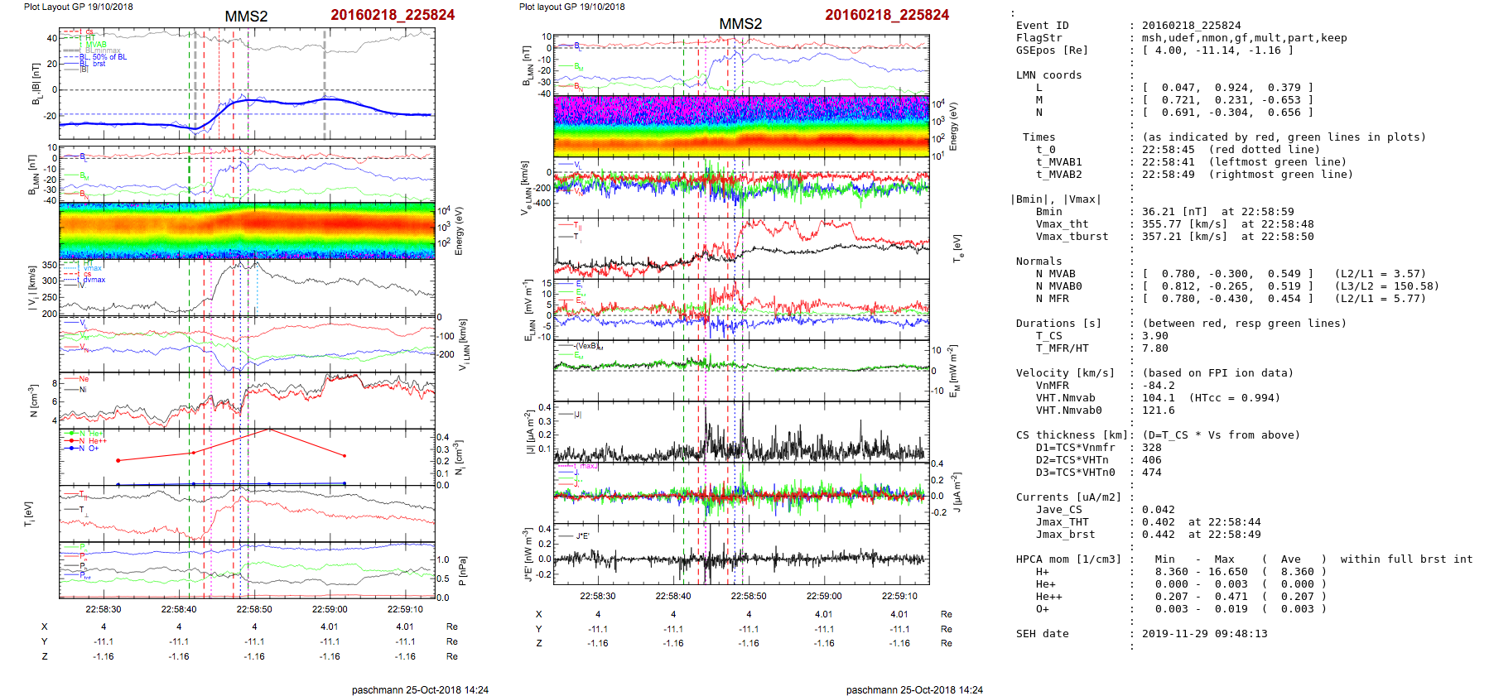The width and height of the screenshot is (1494, 696).
Task: Click the 22:59:00 tick on right plot axis
Action: pos(824,596)
